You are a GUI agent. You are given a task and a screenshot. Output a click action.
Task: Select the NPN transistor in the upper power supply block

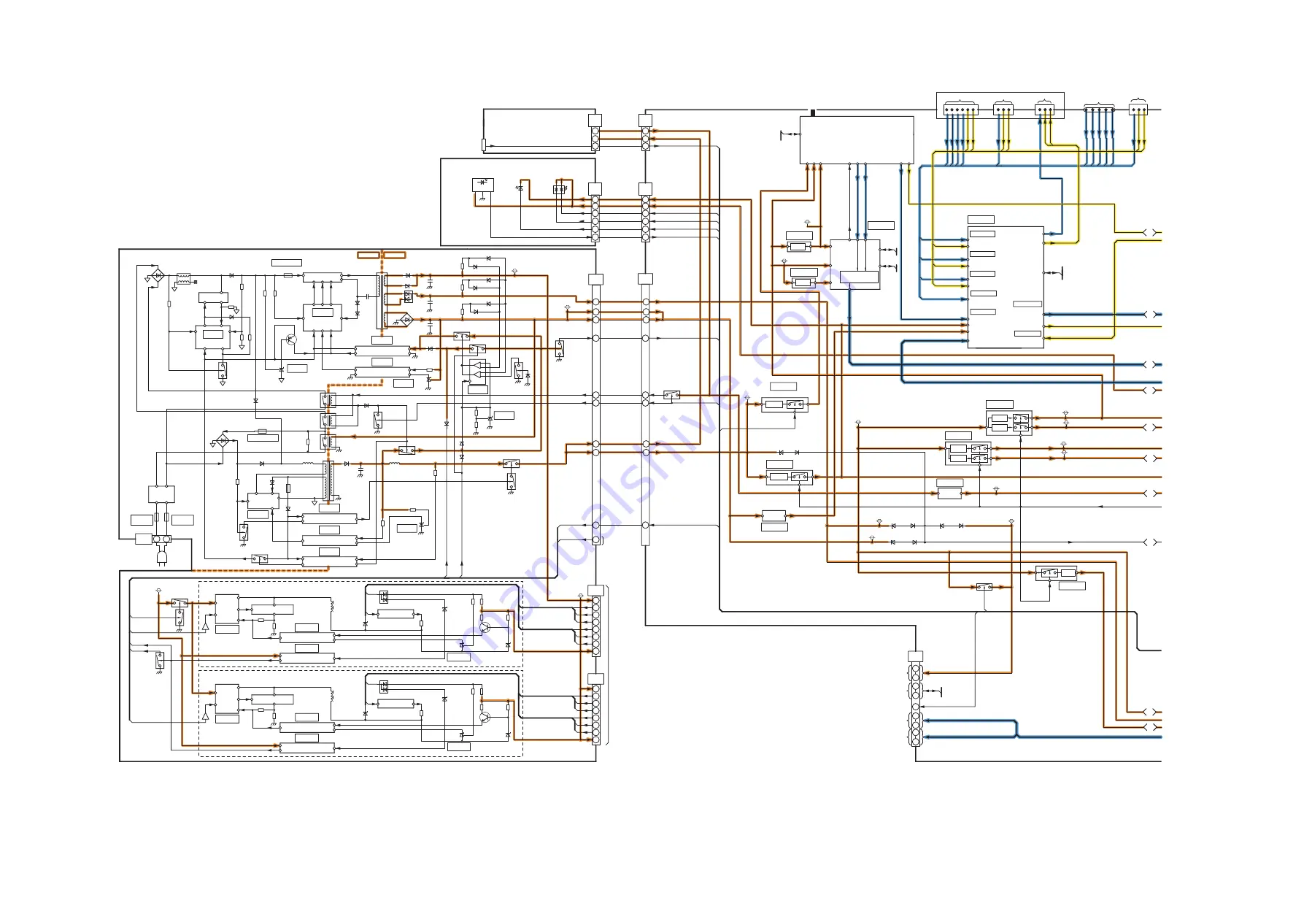pos(291,340)
